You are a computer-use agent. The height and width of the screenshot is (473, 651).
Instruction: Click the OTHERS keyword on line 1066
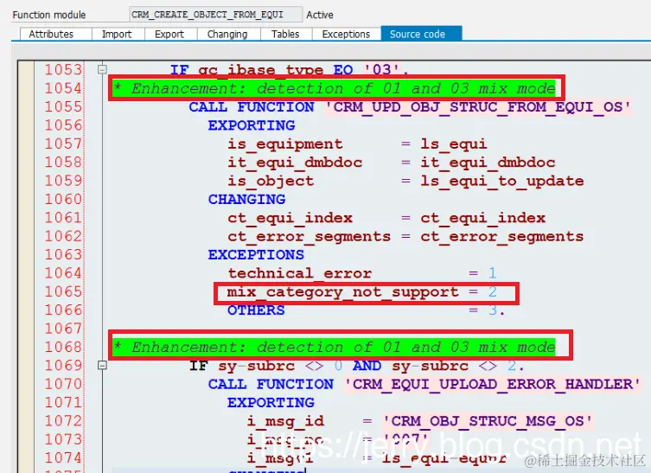point(256,310)
